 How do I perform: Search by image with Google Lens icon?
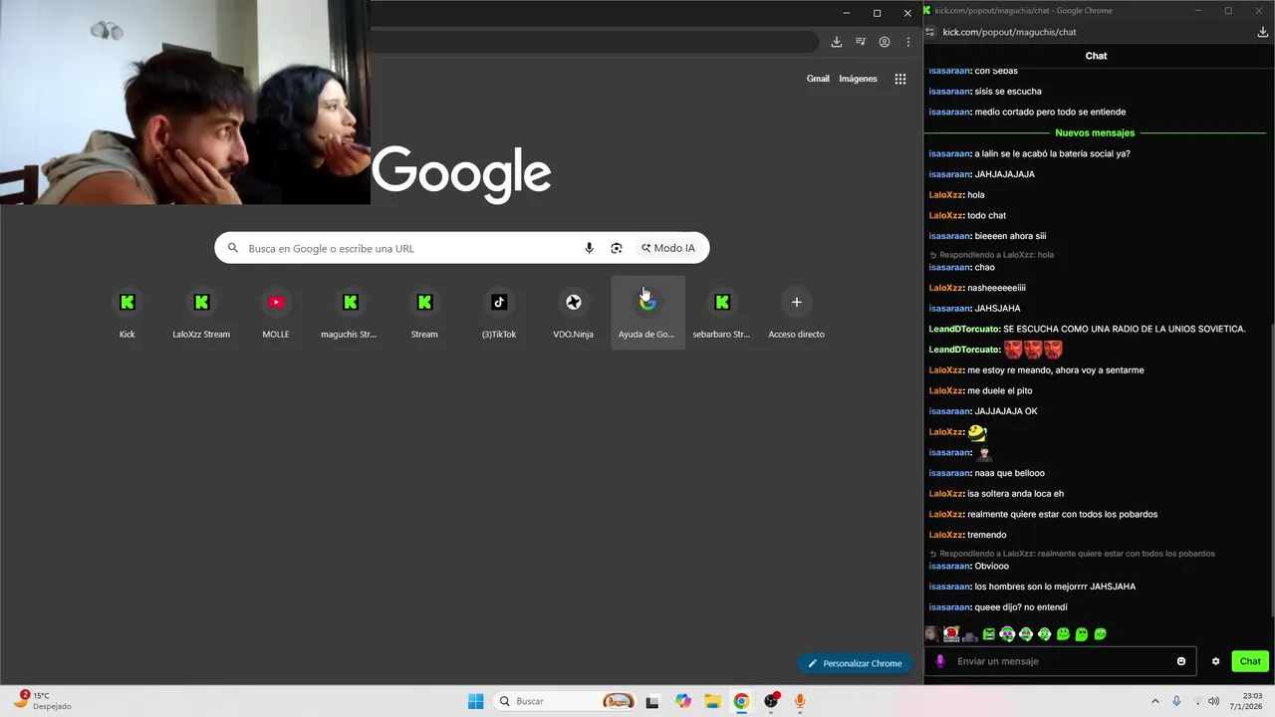617,248
